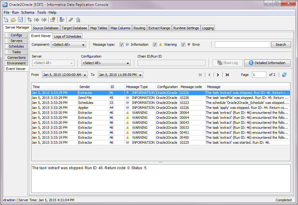Click the settings gear toolbar icon

(x=53, y=20)
